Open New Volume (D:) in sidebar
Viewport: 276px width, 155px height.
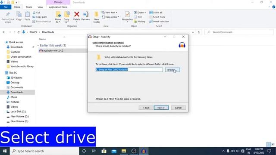(19, 117)
